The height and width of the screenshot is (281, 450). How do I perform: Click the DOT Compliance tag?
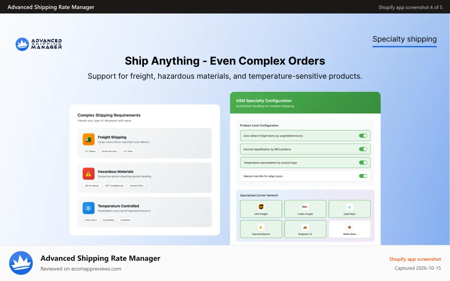point(114,186)
